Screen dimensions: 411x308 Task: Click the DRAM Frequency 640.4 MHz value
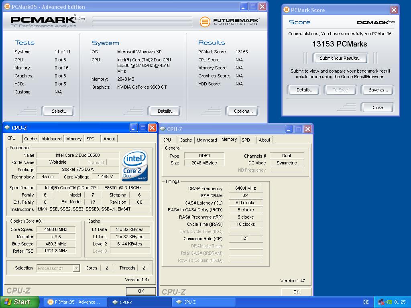(246, 188)
